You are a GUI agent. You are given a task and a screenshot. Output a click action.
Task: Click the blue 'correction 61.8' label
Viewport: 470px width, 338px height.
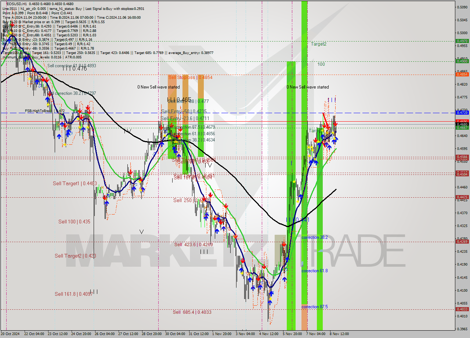(315, 271)
